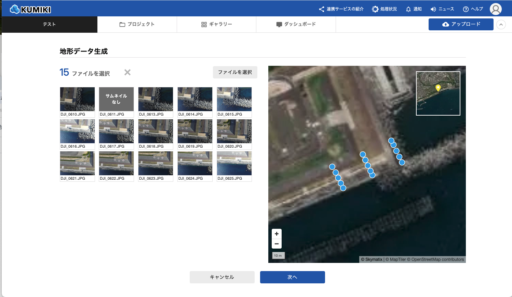Viewport: 512px width, 297px height.
Task: Cancel with the キャンセル button
Action: coord(222,277)
